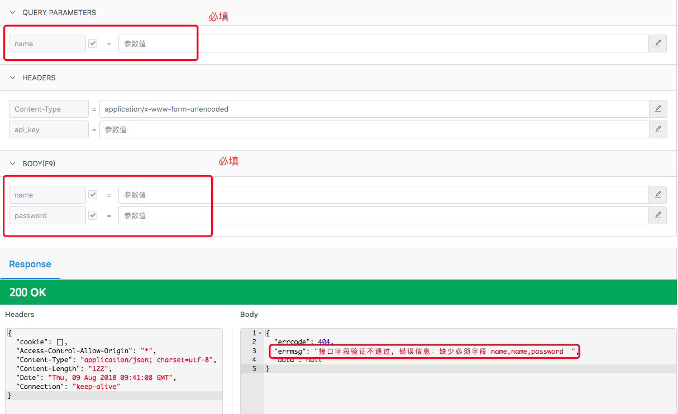678x414 pixels.
Task: Switch to the Response tab
Action: [x=30, y=264]
